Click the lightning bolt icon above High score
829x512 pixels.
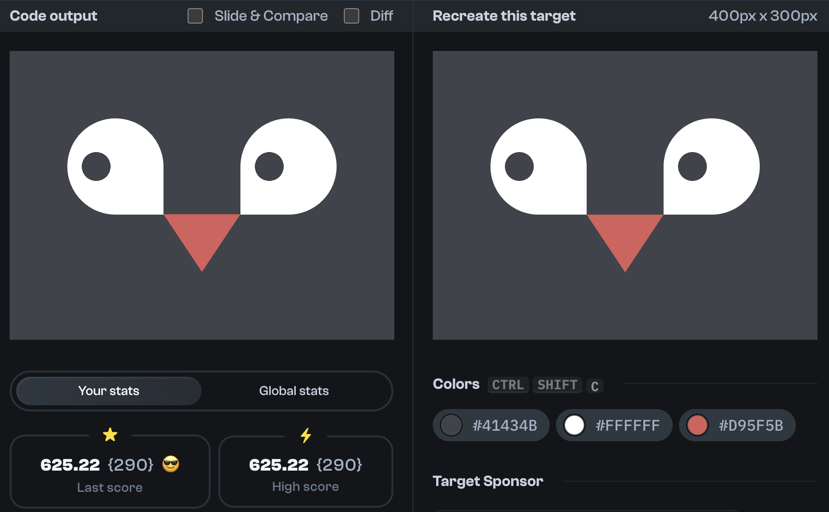pyautogui.click(x=306, y=435)
